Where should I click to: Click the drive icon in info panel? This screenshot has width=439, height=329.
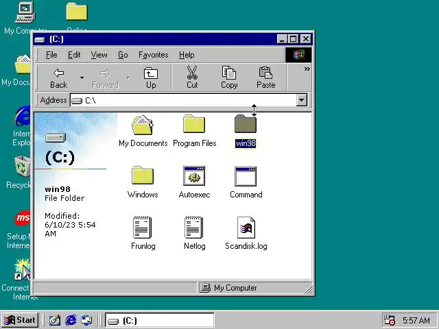coord(56,137)
